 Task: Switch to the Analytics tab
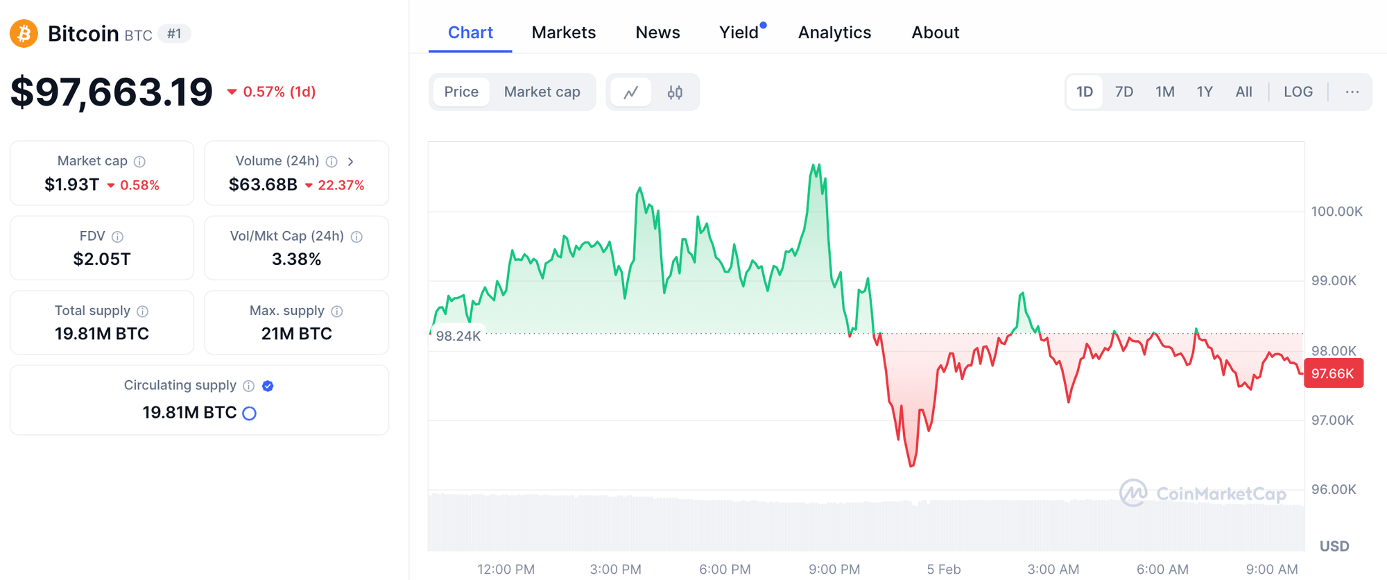pyautogui.click(x=834, y=33)
